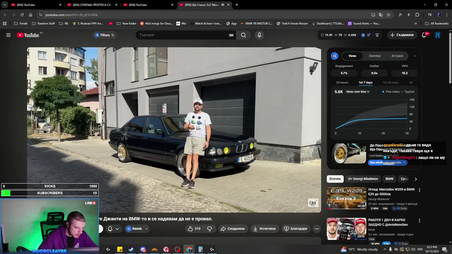The image size is (452, 254).
Task: Open the fonts extension icon in toolbar
Action: coord(400,15)
